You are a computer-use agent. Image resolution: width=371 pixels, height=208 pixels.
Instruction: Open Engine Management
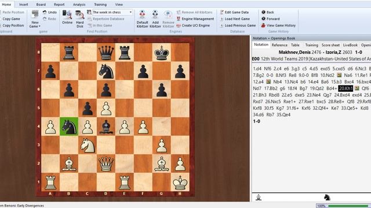click(x=195, y=19)
